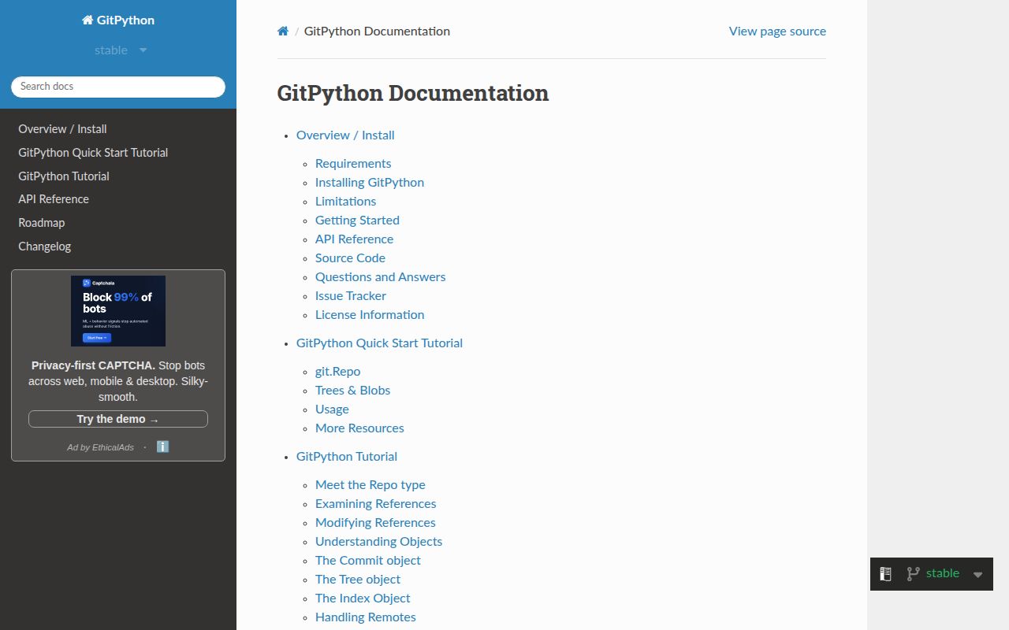Open GitPython Quick Start Tutorial content link

click(x=379, y=343)
